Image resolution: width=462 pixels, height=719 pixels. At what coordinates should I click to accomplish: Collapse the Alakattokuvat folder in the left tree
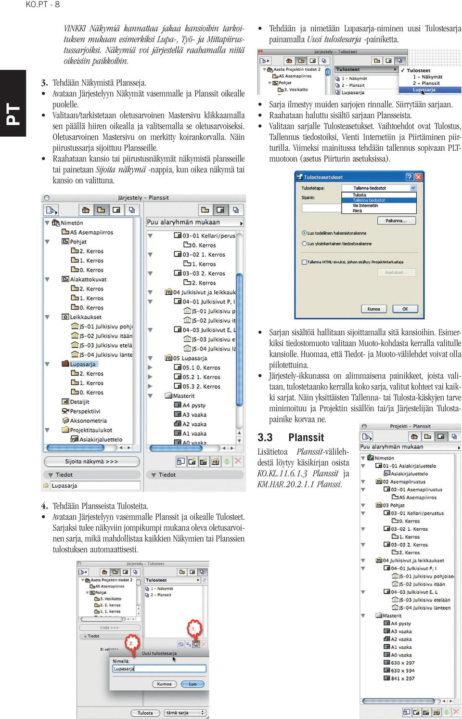coord(48,279)
